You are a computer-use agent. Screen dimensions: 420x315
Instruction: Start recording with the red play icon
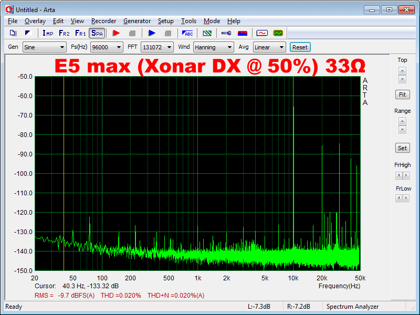click(x=116, y=33)
